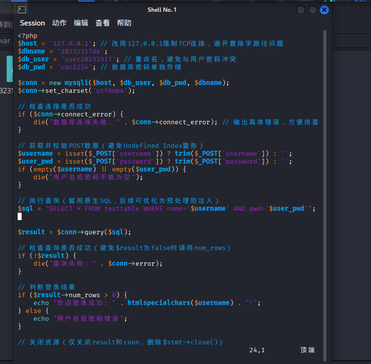Click the 数据库连接失败 die message

tap(84, 122)
